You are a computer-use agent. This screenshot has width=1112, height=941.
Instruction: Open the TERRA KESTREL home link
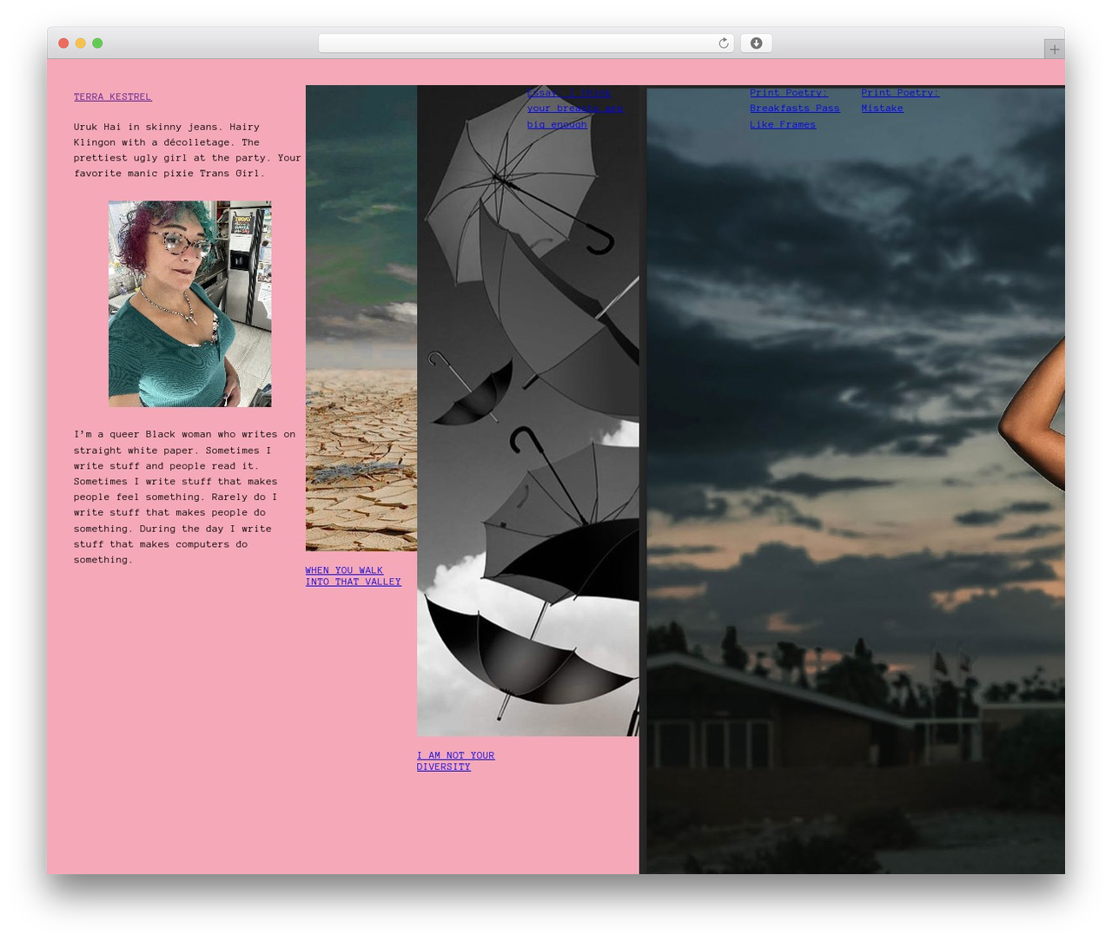click(113, 96)
